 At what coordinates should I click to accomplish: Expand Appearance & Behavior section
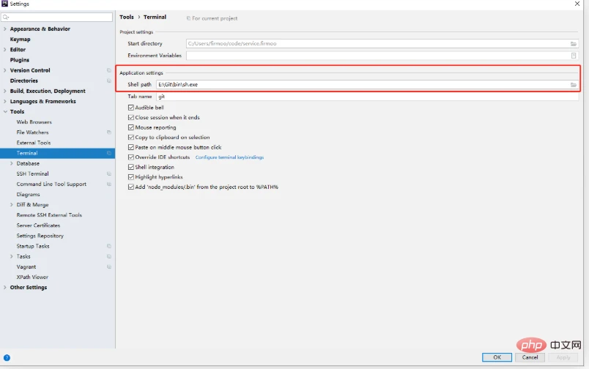(4, 29)
